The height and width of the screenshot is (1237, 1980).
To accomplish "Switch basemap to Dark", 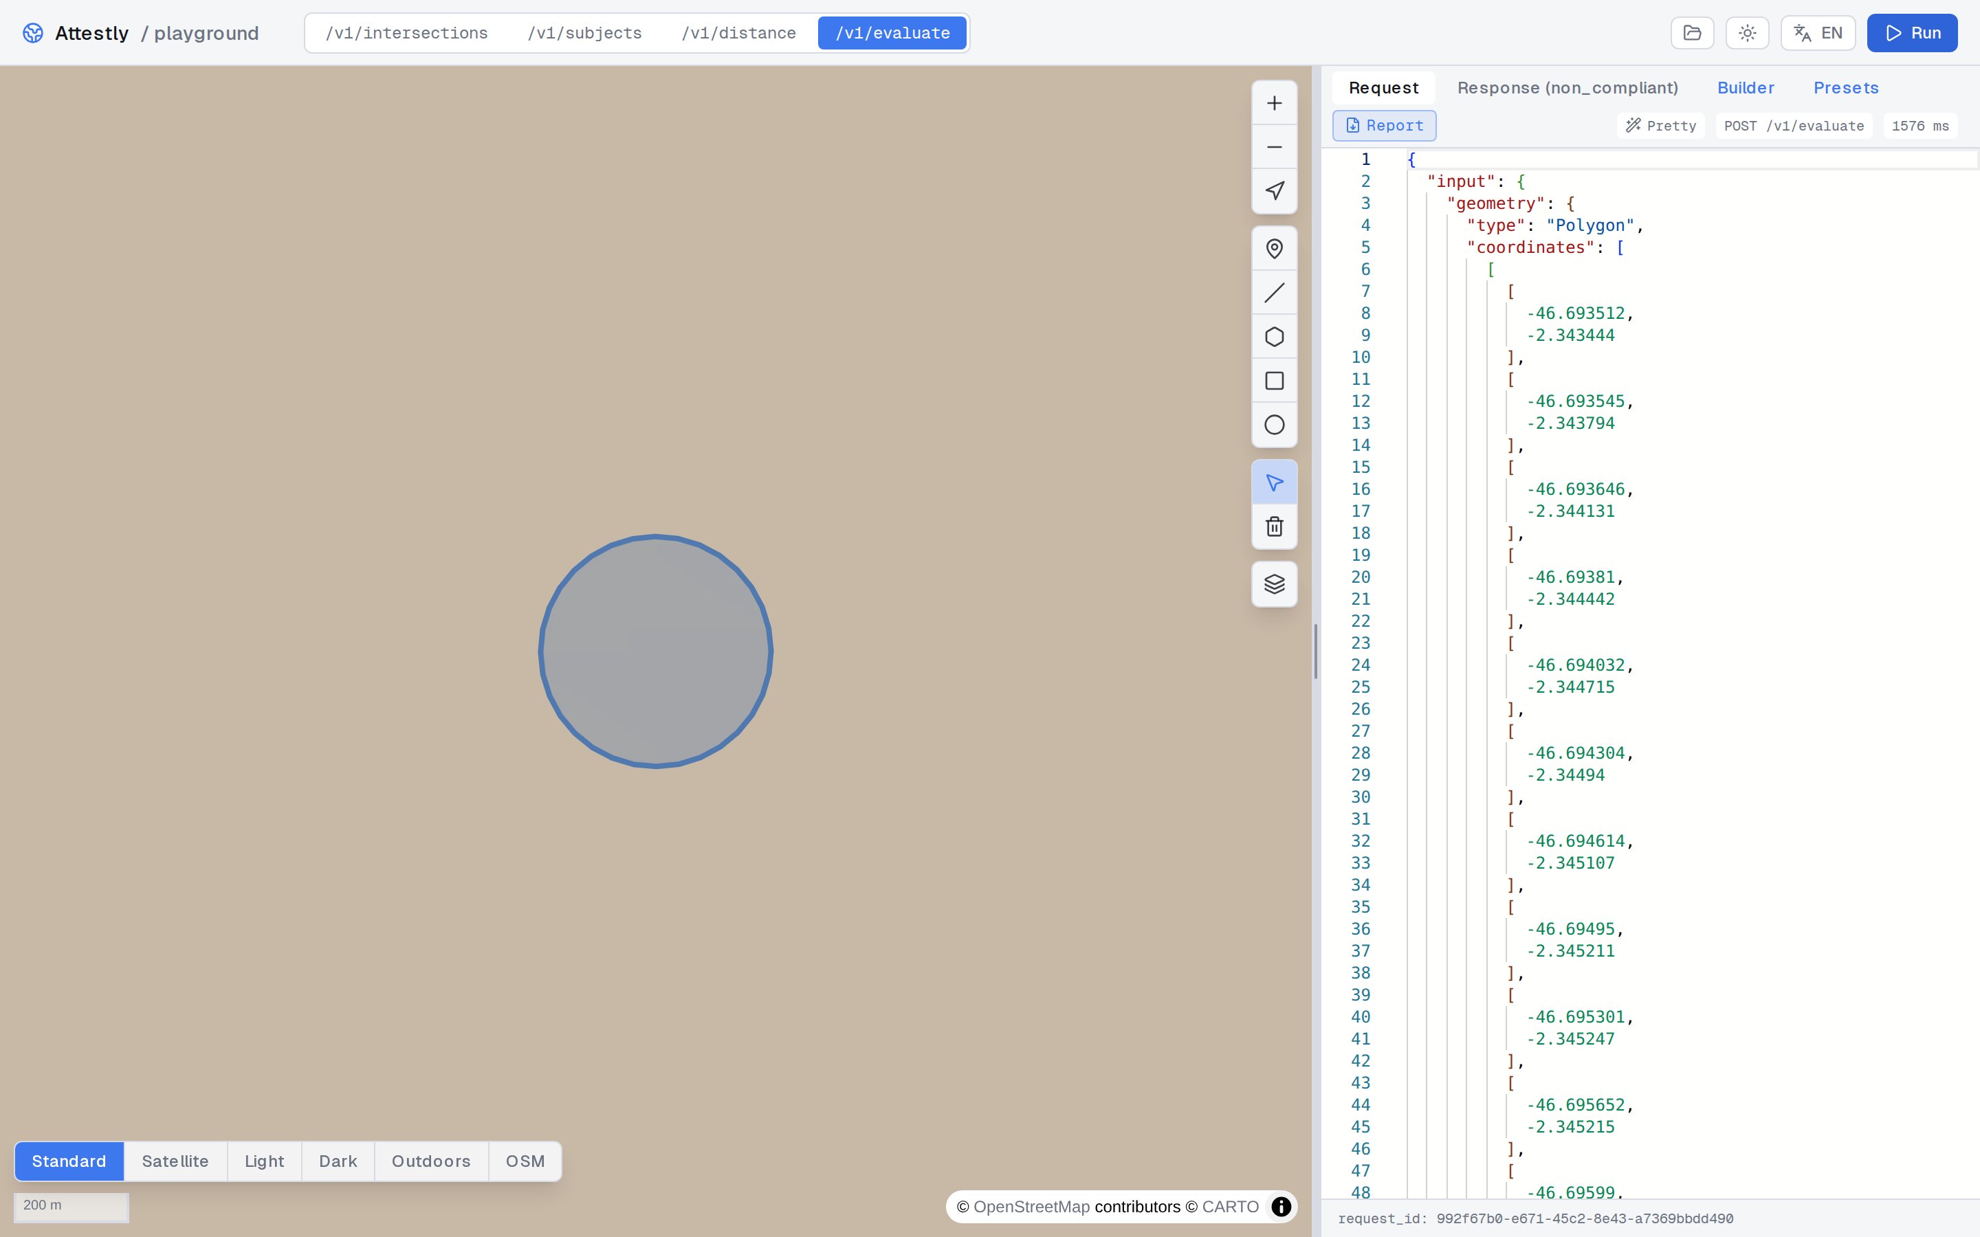I will tap(338, 1161).
